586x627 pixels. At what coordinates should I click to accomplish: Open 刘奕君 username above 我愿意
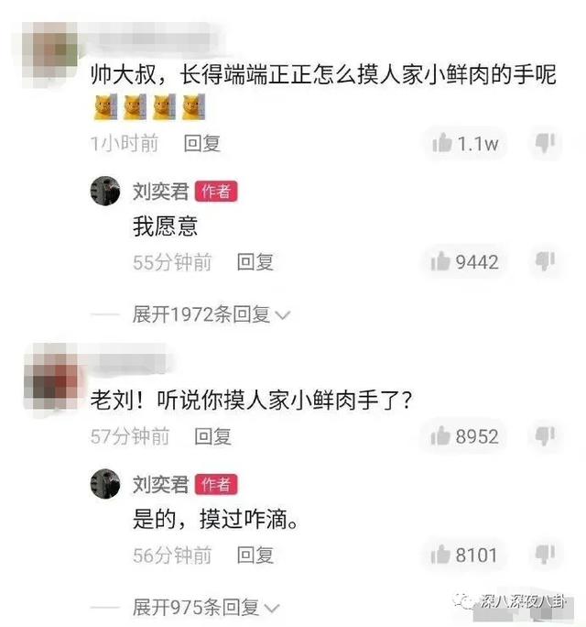tap(160, 192)
